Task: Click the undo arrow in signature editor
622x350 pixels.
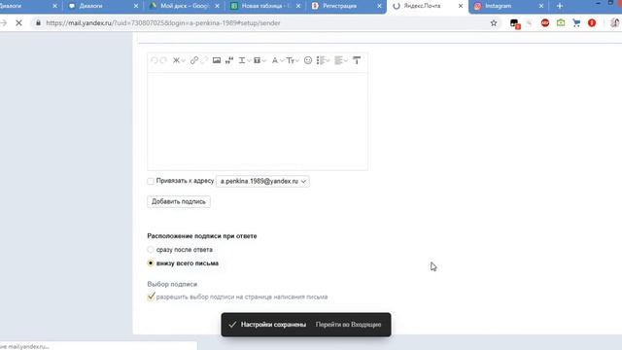Action: click(x=154, y=60)
